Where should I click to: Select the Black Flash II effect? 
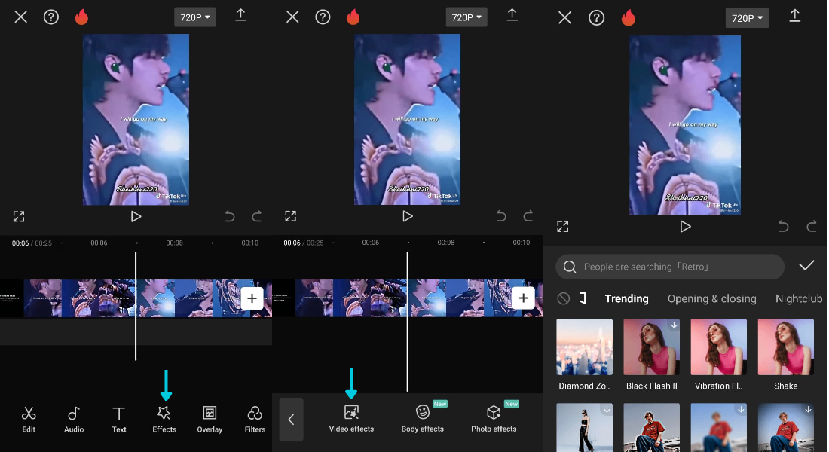click(x=651, y=347)
